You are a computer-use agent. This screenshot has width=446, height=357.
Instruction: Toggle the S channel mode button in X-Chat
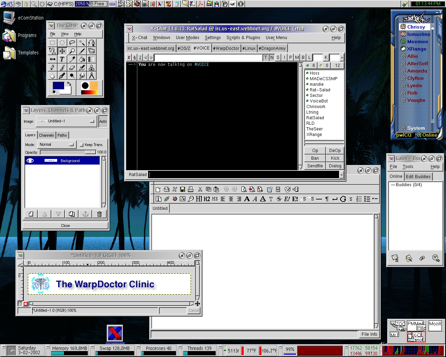(278, 58)
